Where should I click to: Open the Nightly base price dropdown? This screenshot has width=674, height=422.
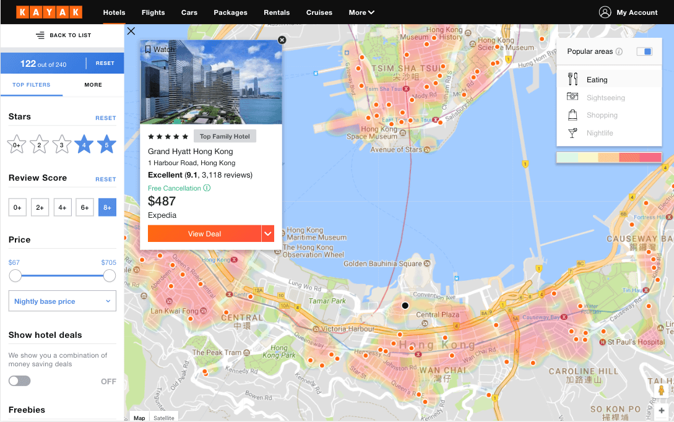coord(62,301)
